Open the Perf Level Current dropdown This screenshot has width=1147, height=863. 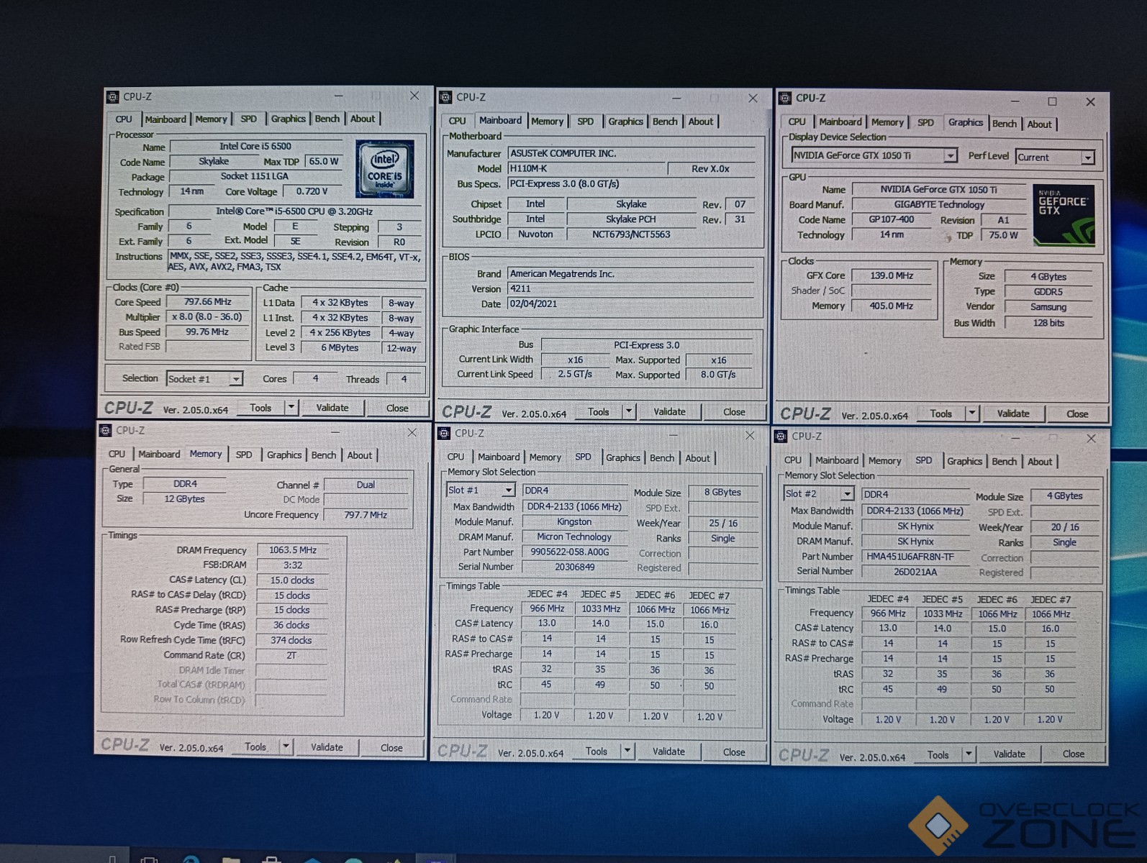1087,157
